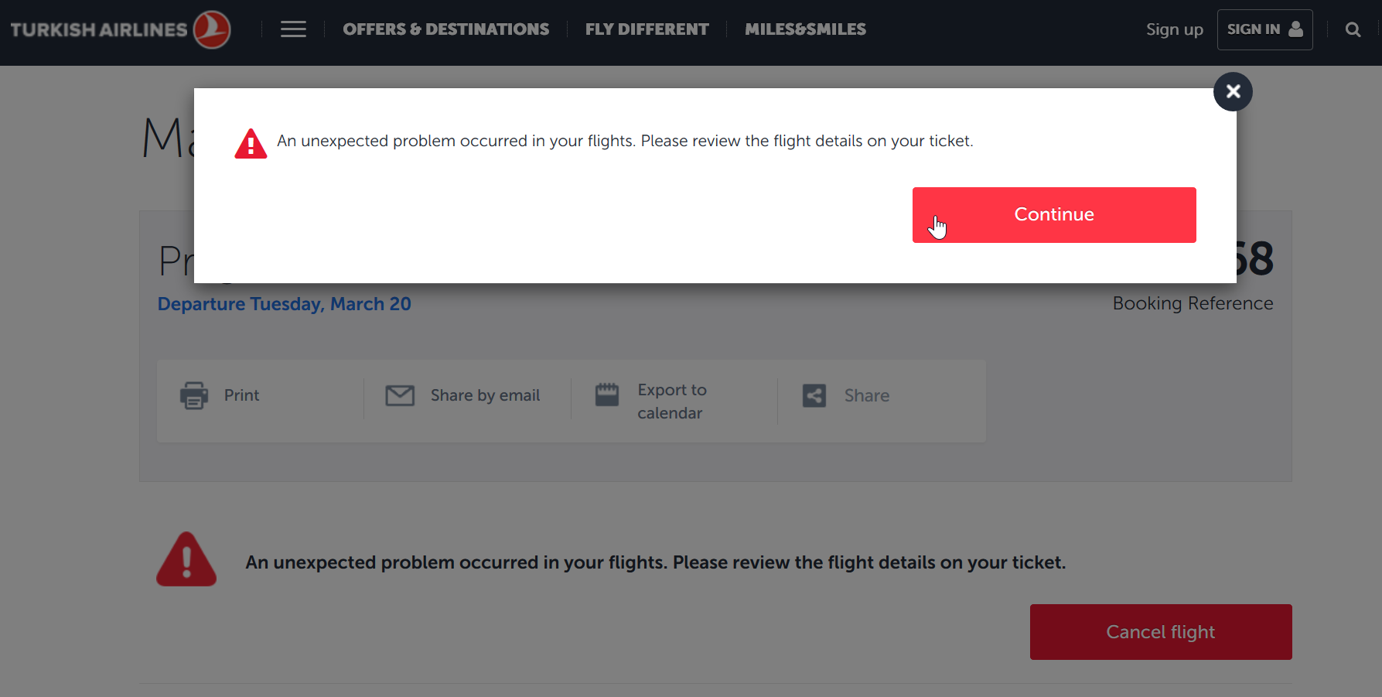
Task: Close the error dialog with X
Action: [x=1233, y=91]
